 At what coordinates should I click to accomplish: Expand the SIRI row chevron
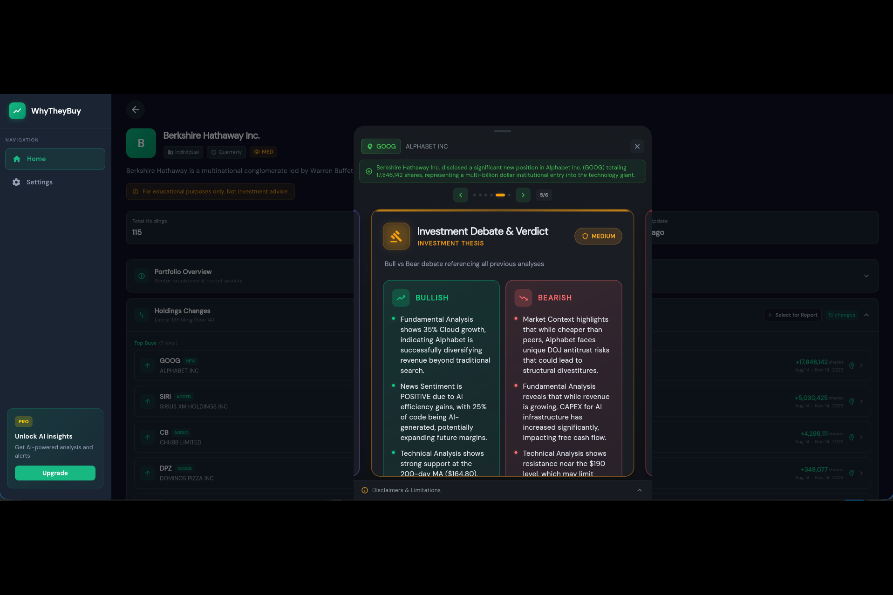(x=861, y=401)
